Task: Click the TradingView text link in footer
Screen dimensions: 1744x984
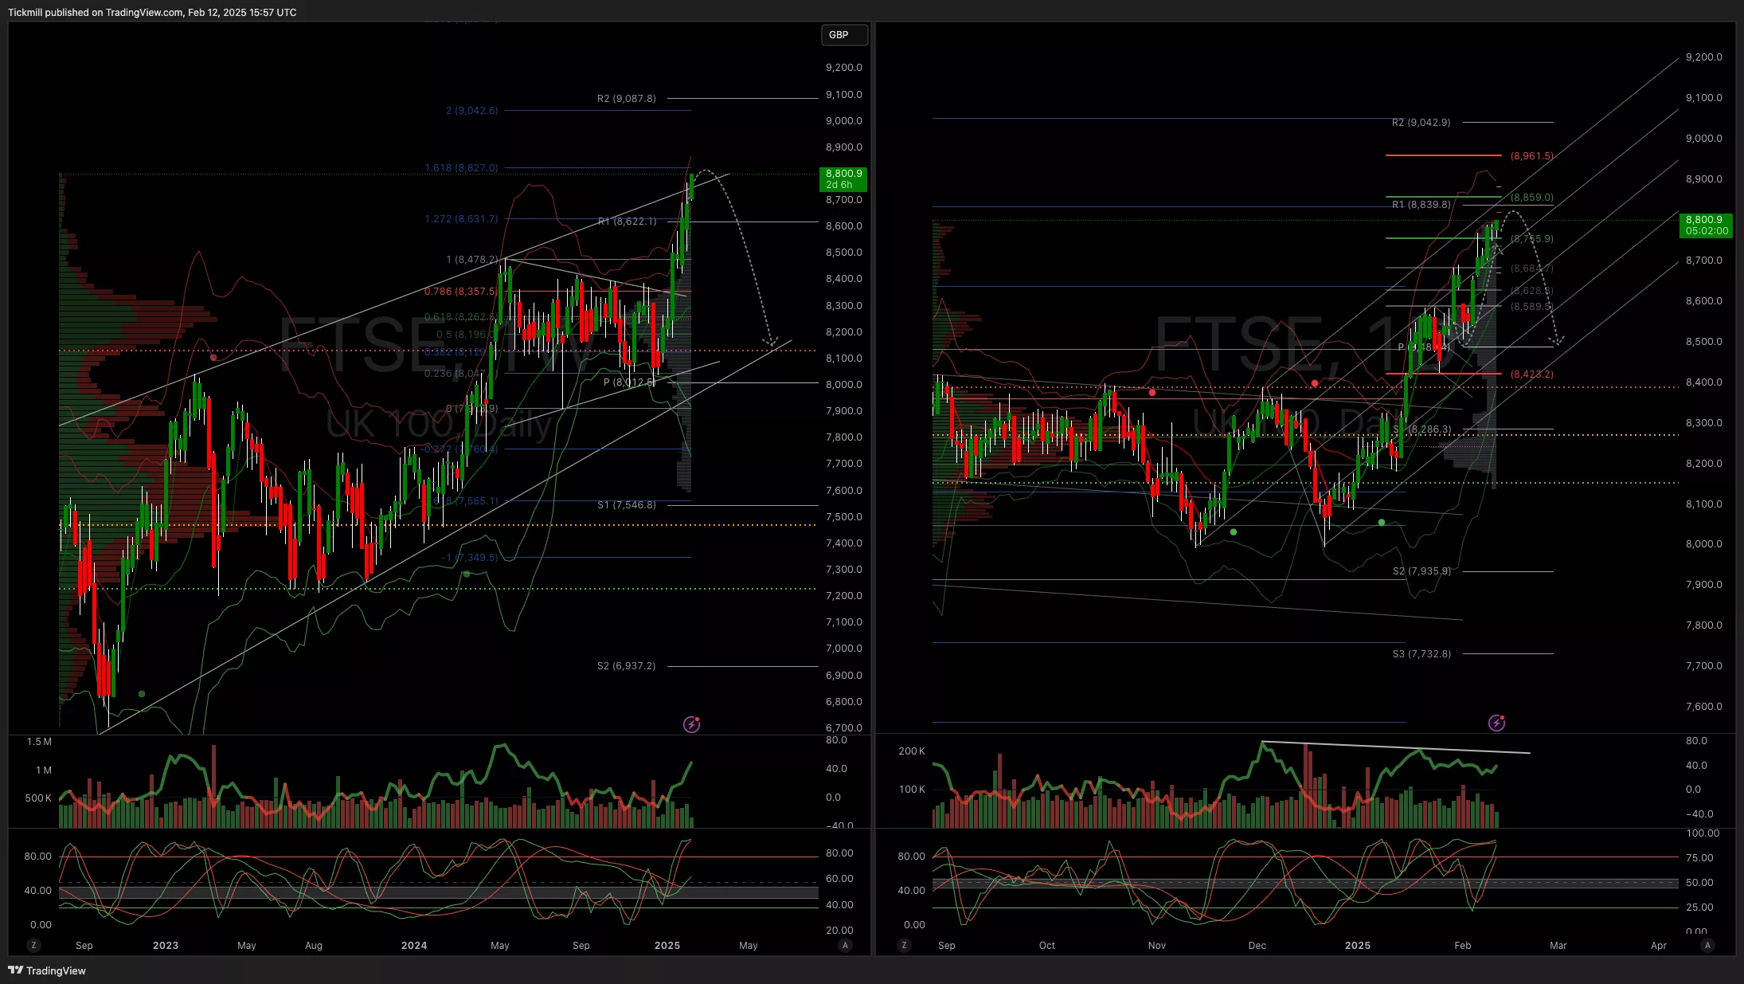Action: [x=56, y=970]
